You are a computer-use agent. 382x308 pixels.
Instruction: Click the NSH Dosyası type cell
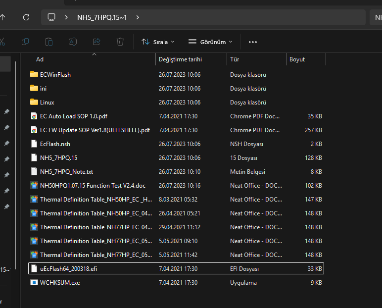(x=246, y=144)
